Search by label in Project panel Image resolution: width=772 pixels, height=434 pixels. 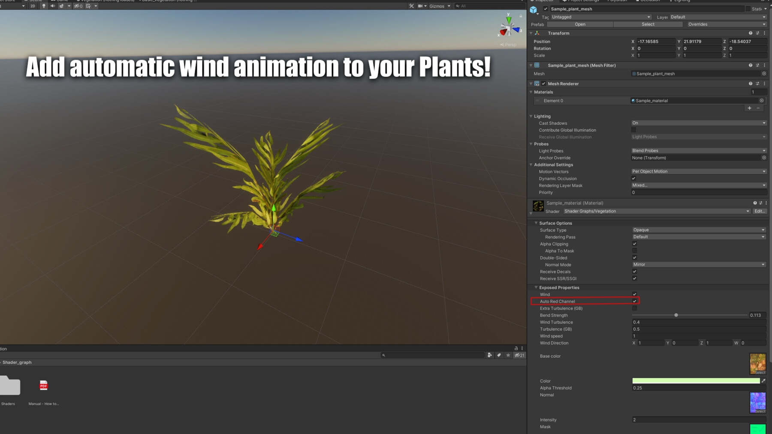click(499, 355)
